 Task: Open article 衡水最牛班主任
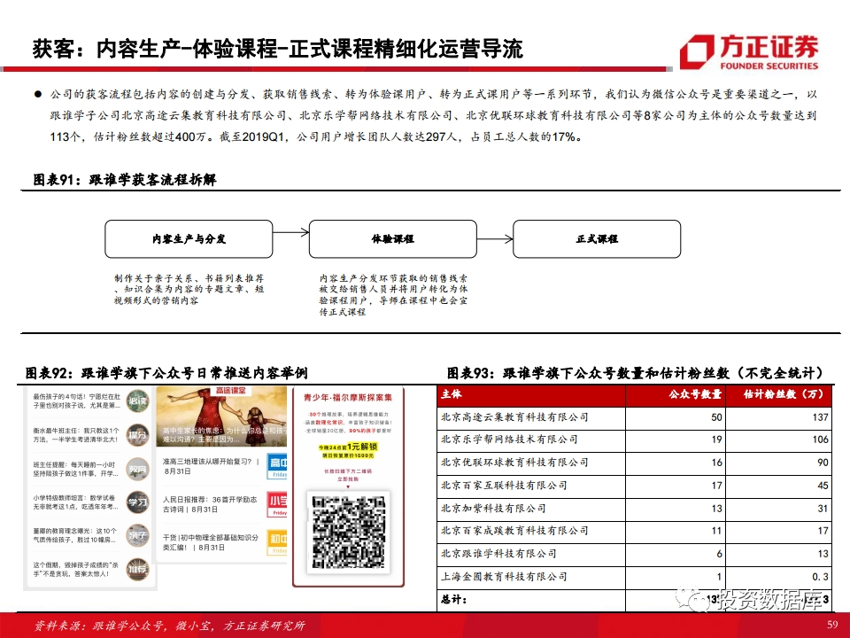click(x=76, y=434)
